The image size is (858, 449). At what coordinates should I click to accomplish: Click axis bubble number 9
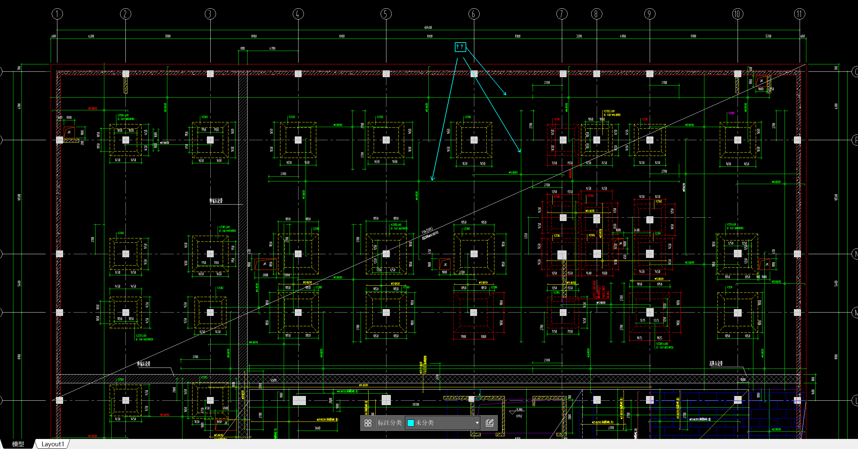tap(650, 14)
